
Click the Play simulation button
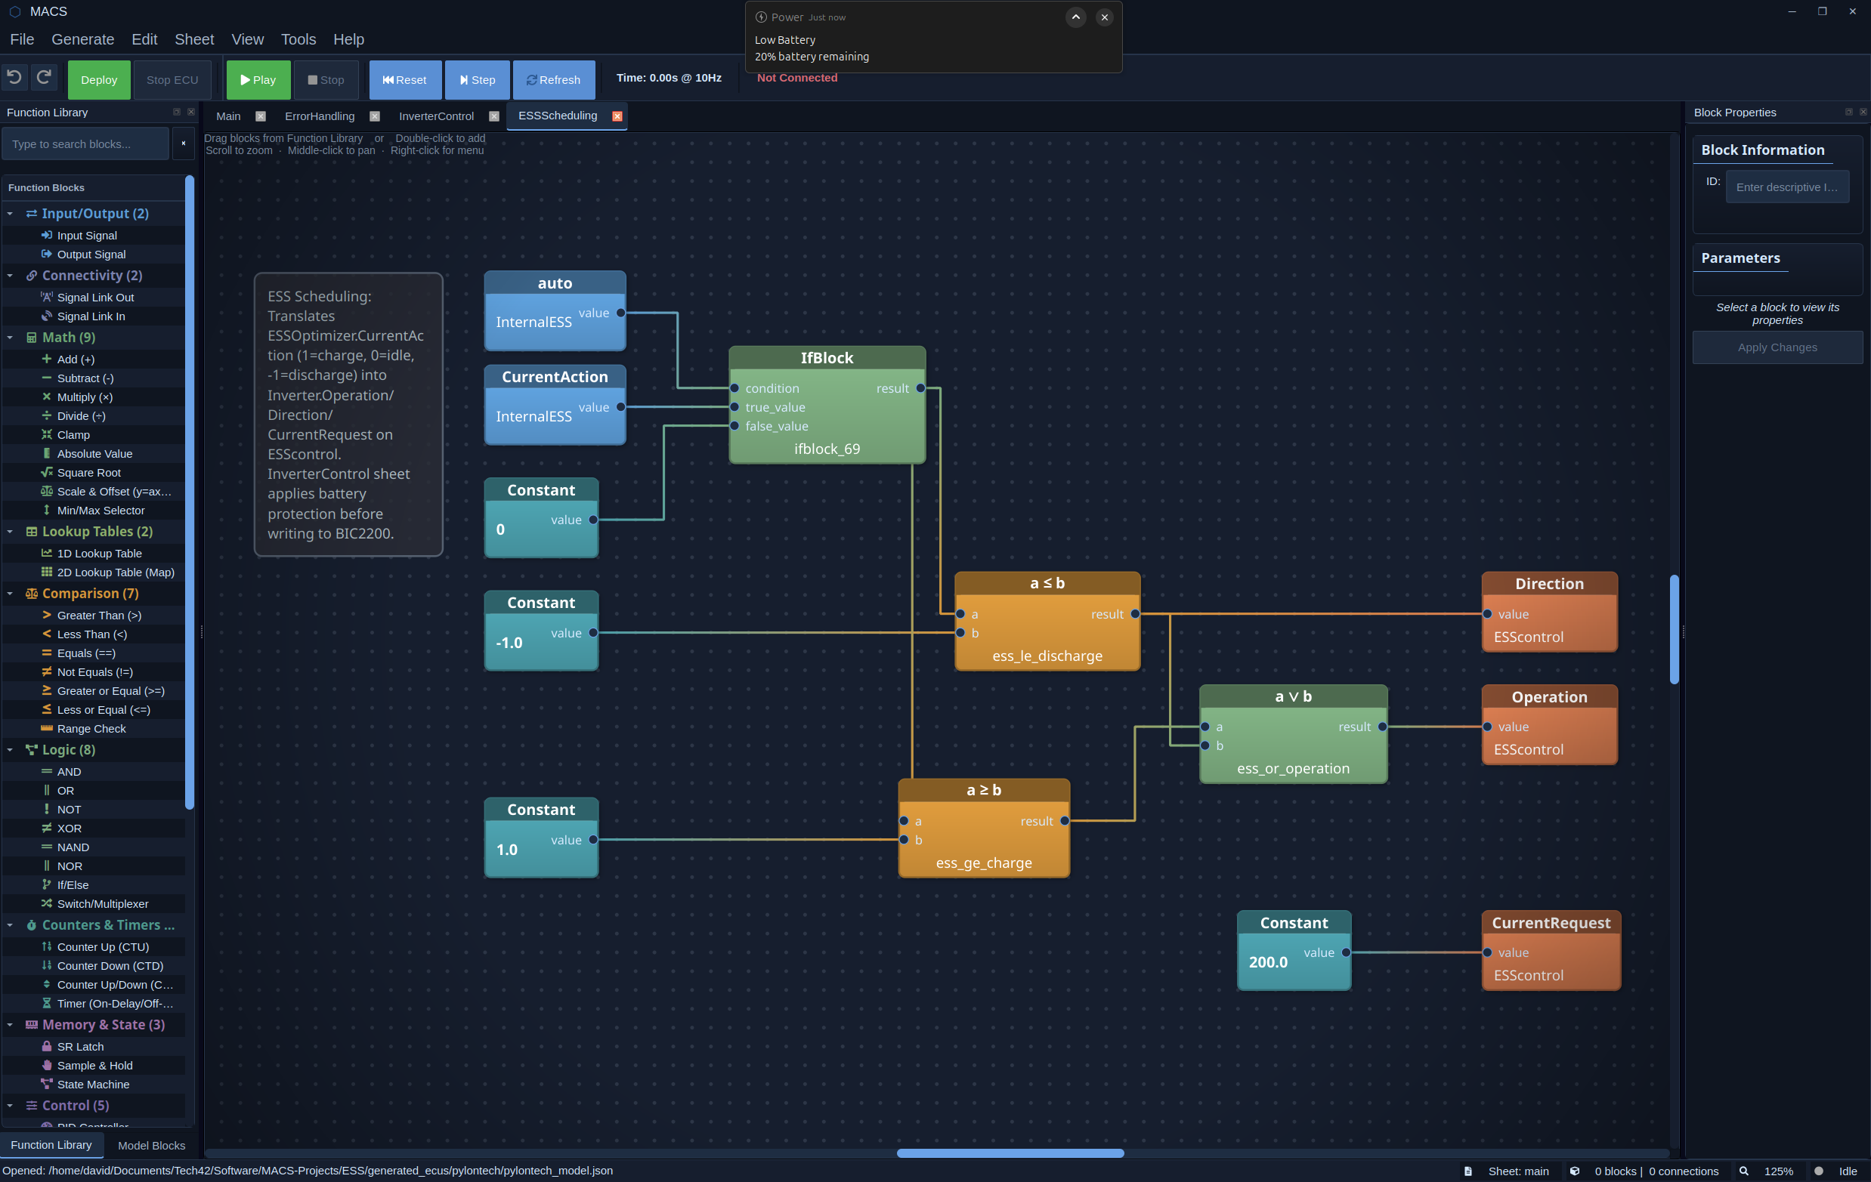[258, 79]
